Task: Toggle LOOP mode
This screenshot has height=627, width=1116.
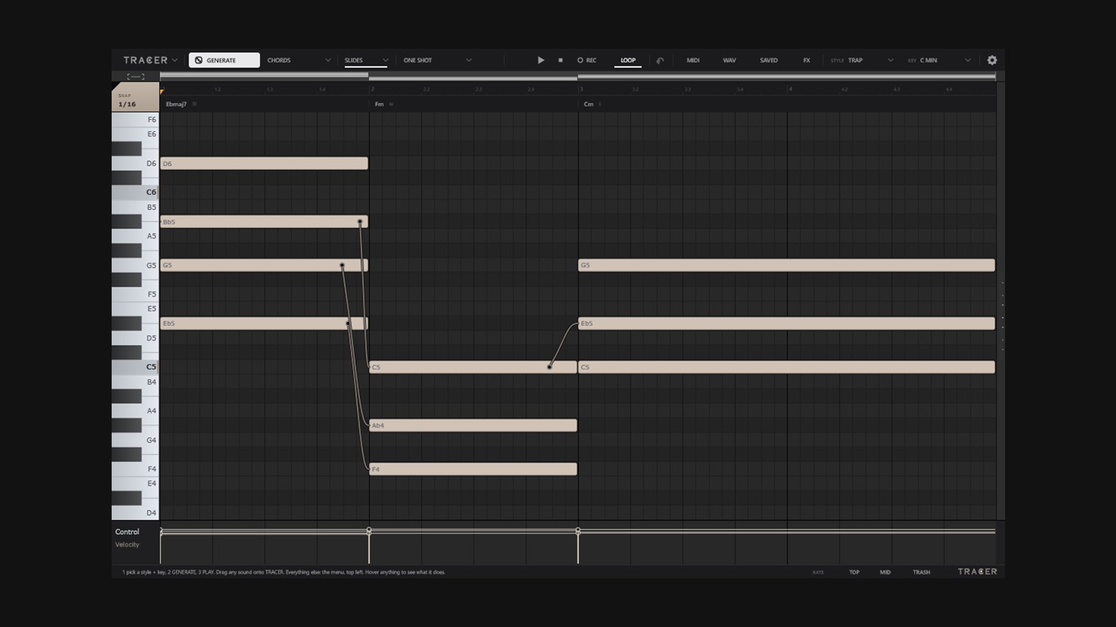Action: click(628, 60)
